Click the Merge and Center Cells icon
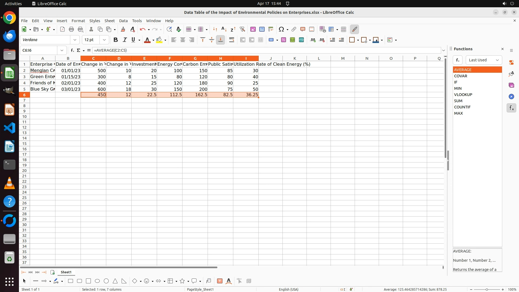 pyautogui.click(x=243, y=40)
